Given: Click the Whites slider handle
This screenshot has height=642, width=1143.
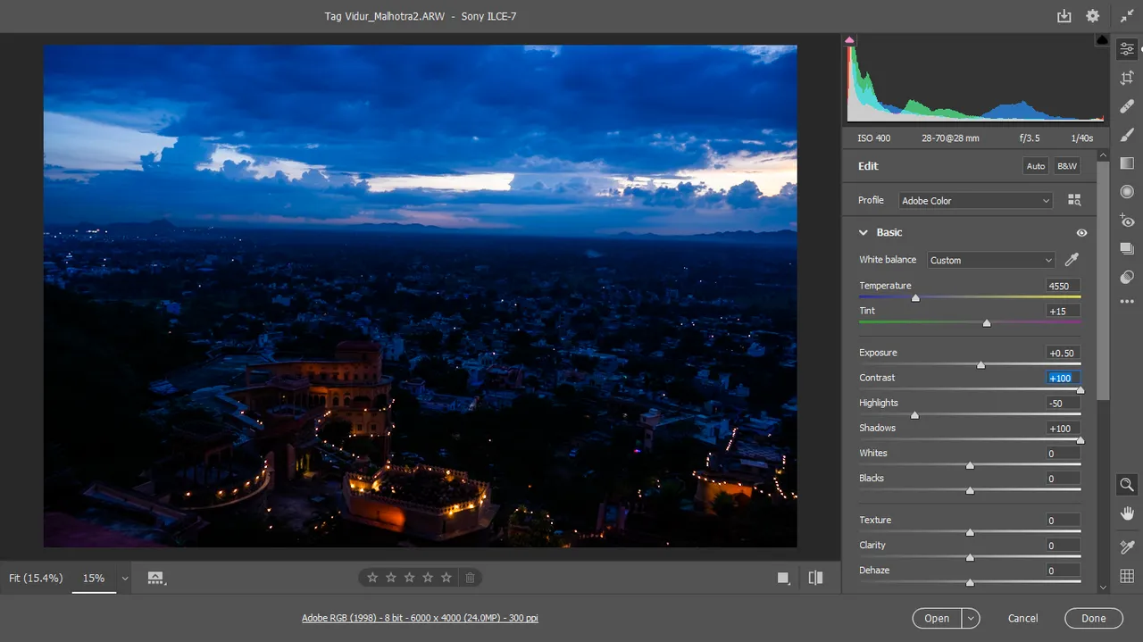Looking at the screenshot, I should coord(970,465).
